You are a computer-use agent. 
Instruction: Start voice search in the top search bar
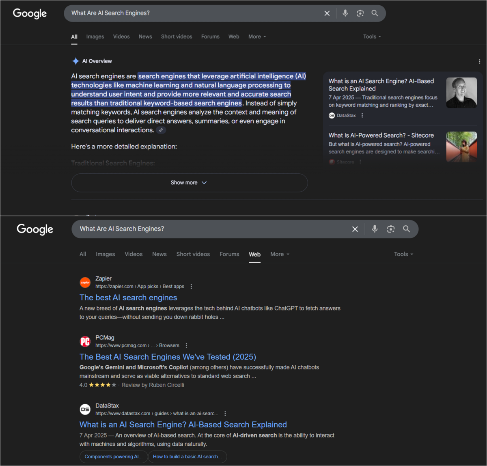pyautogui.click(x=345, y=13)
